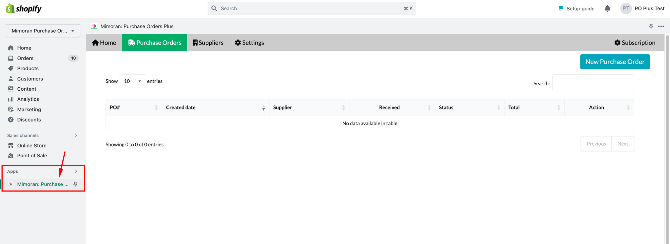
Task: Sort table by Total column
Action: pos(534,107)
